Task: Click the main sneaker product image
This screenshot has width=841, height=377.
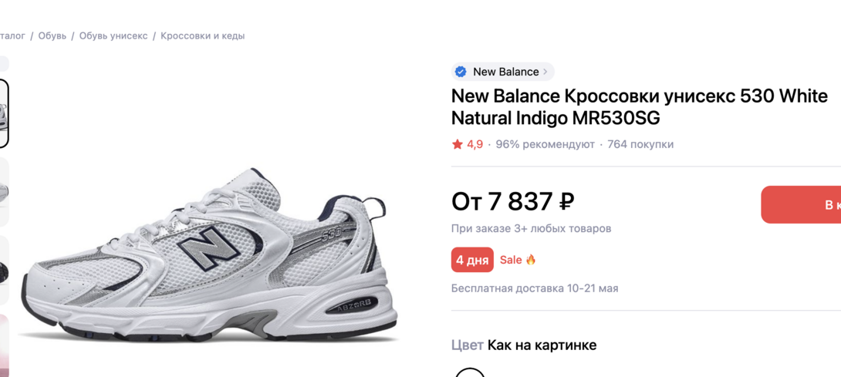Action: pos(210,254)
